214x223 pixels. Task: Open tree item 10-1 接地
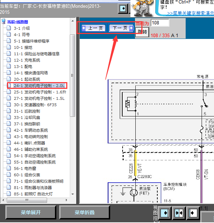click(23, 47)
